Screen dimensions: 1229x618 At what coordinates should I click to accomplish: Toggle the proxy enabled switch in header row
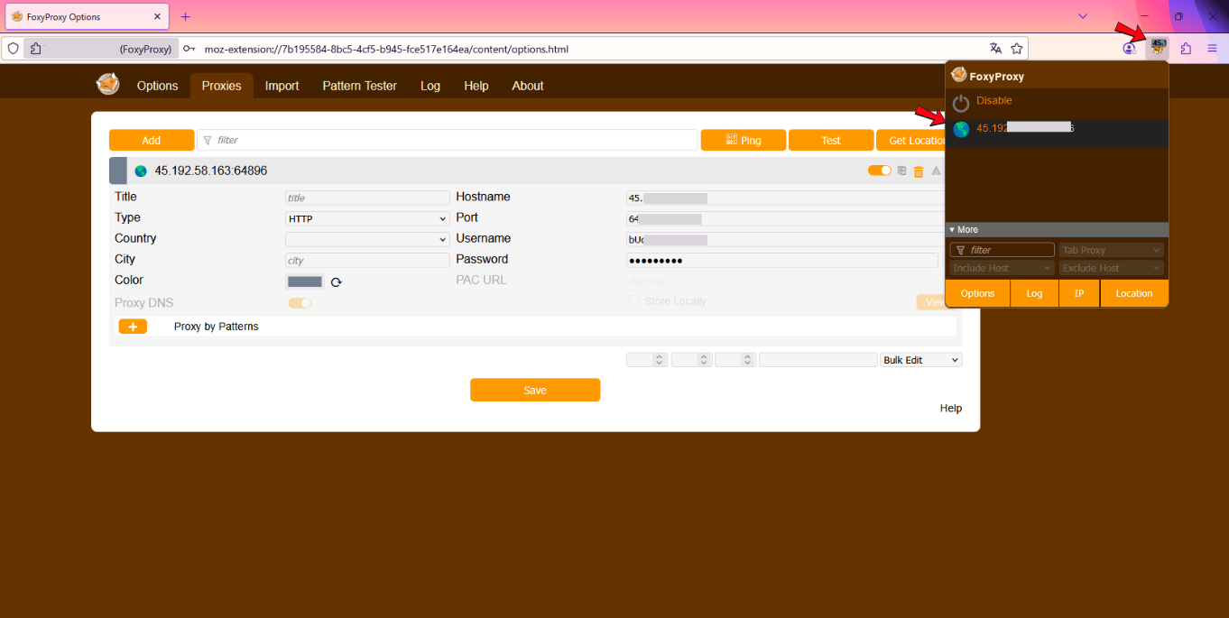click(879, 171)
